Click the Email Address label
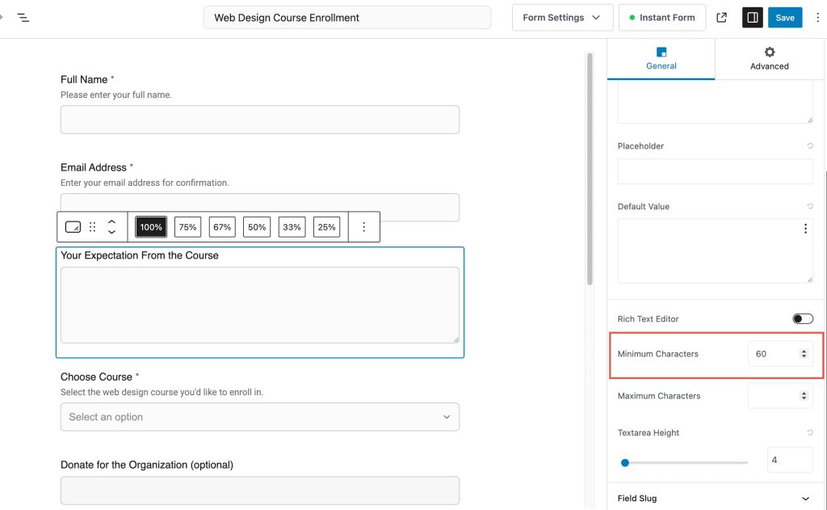The height and width of the screenshot is (510, 827). (94, 167)
